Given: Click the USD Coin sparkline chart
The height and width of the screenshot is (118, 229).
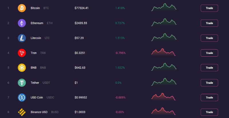Looking at the screenshot, I should (x=163, y=97).
